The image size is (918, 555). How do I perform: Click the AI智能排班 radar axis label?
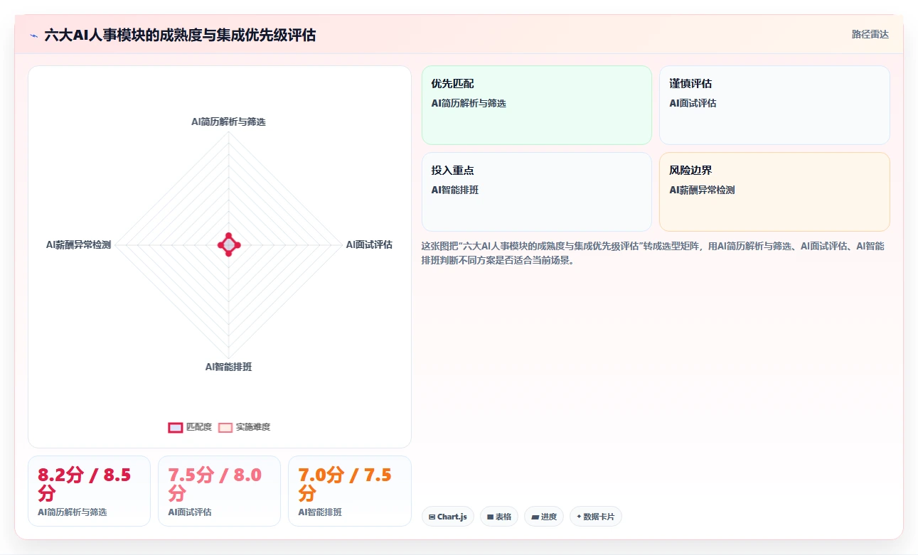click(228, 367)
